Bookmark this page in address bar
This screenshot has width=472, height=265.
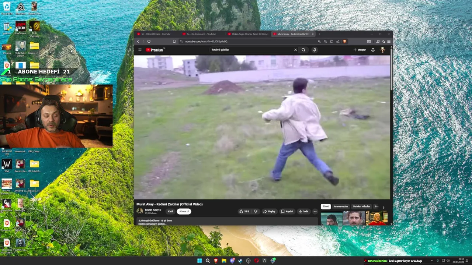pyautogui.click(x=174, y=42)
